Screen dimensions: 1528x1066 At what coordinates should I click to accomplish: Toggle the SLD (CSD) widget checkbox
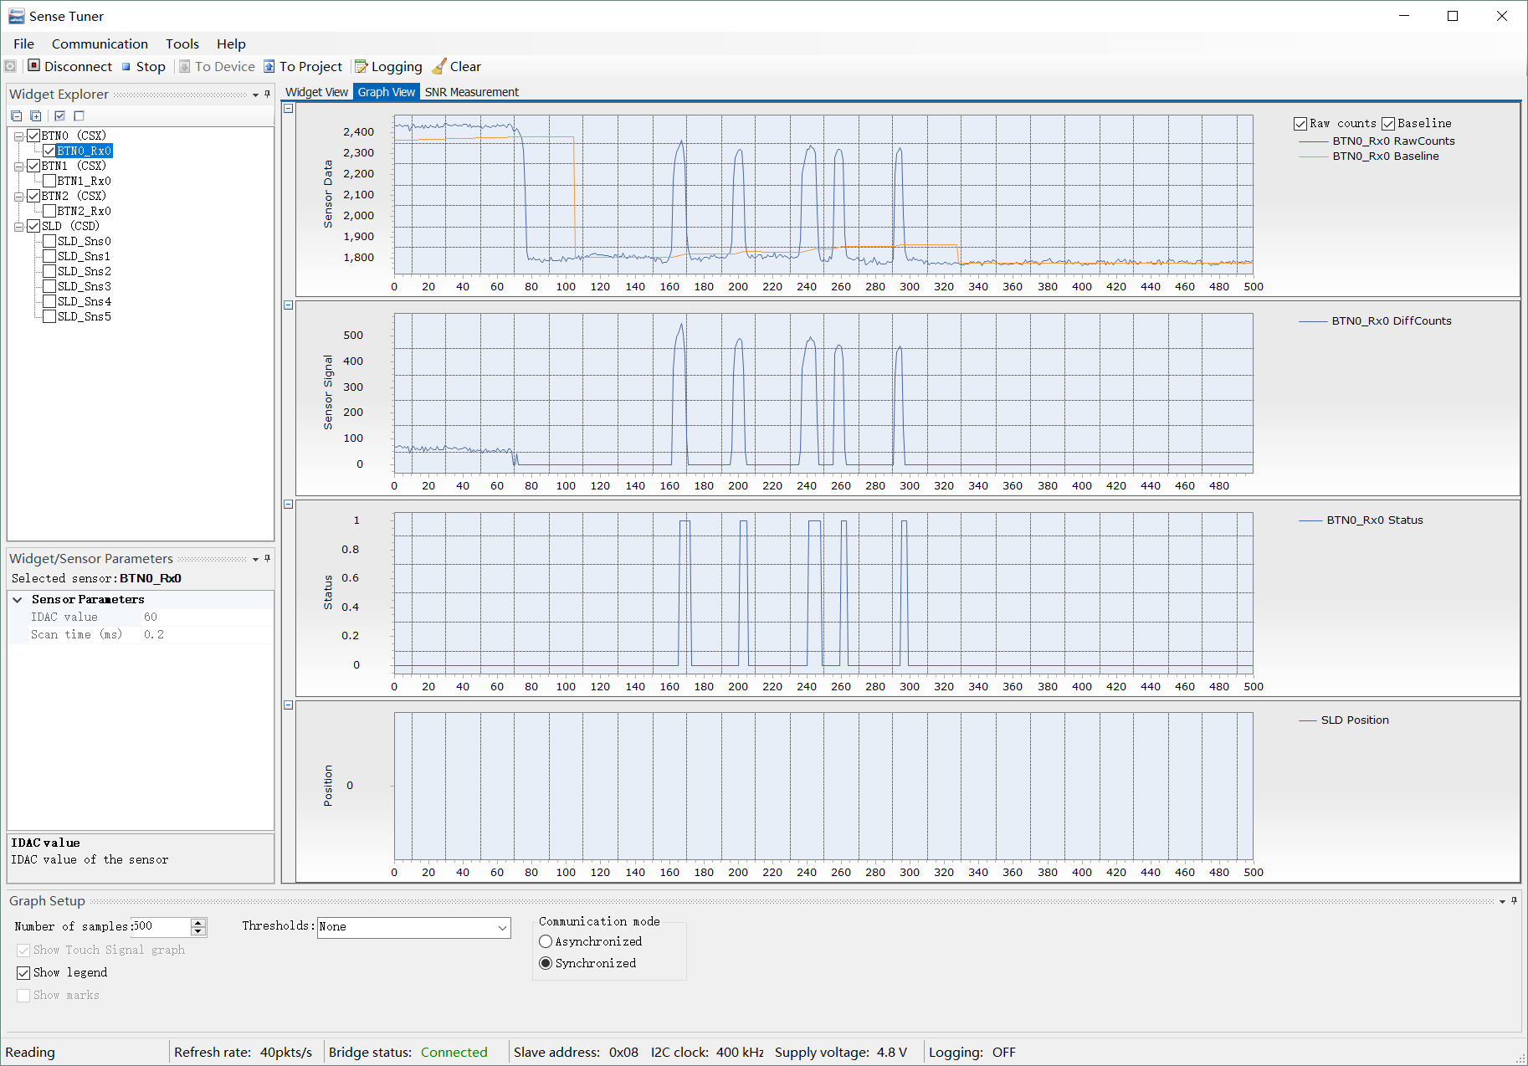[x=33, y=226]
